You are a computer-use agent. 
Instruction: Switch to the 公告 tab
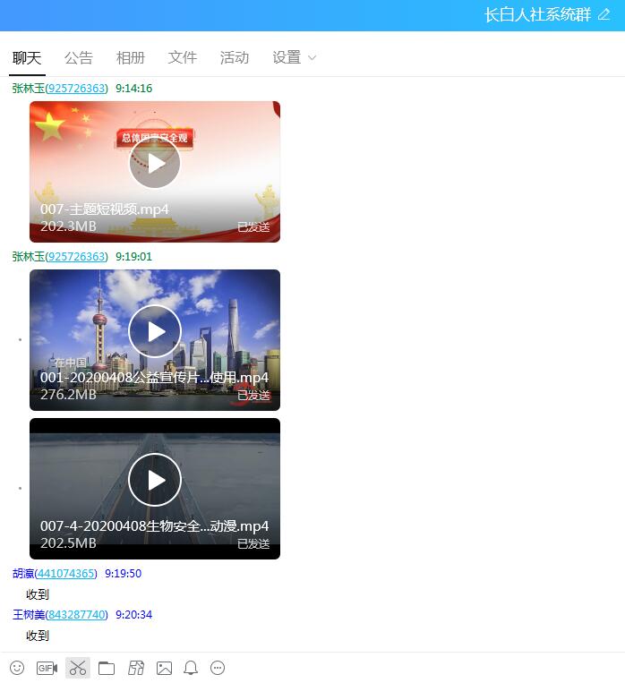pos(79,57)
